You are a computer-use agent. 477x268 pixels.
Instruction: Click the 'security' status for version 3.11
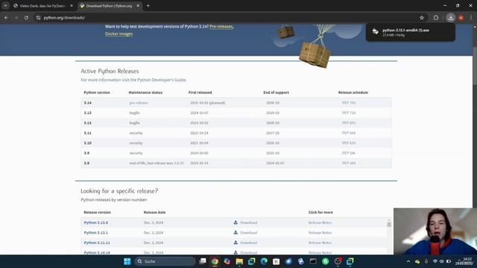click(x=136, y=133)
